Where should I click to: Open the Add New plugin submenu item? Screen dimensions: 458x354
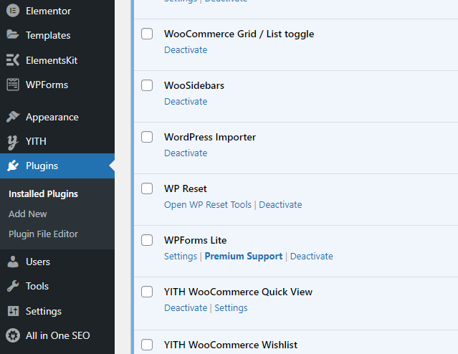[28, 214]
